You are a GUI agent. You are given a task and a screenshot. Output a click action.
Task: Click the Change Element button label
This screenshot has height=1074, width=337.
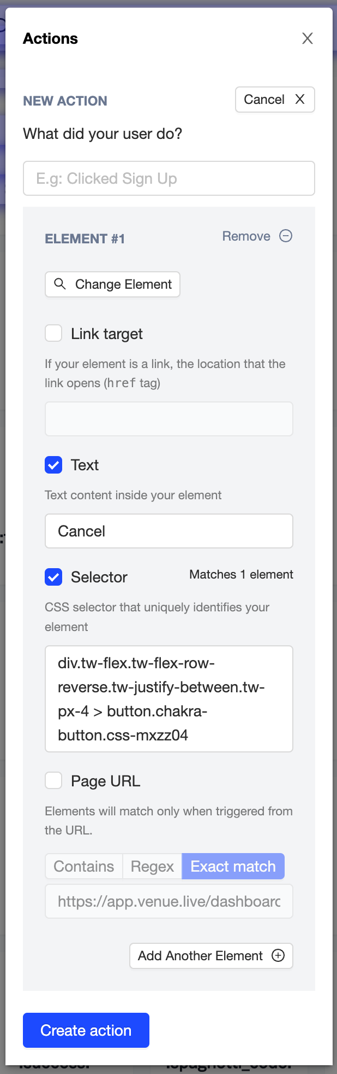[x=123, y=284]
